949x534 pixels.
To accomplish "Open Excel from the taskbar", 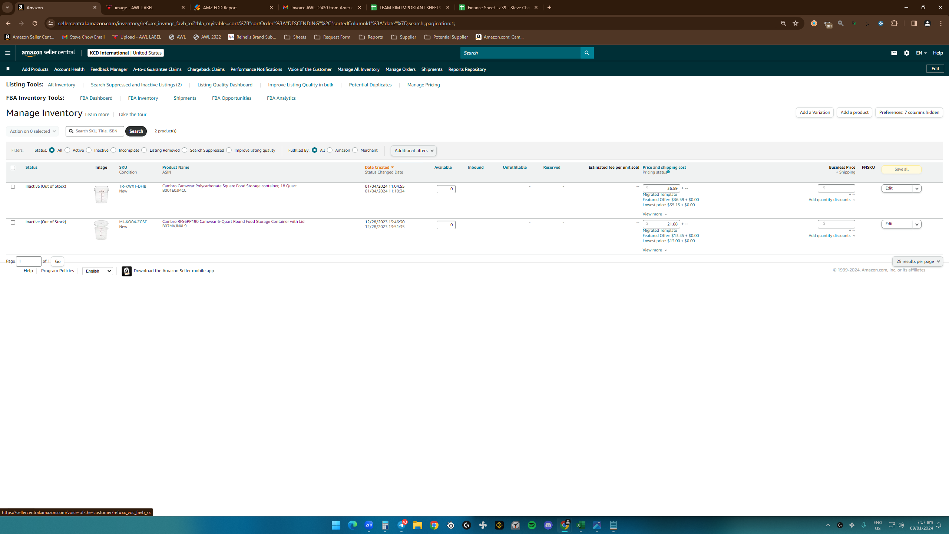I will tap(581, 525).
